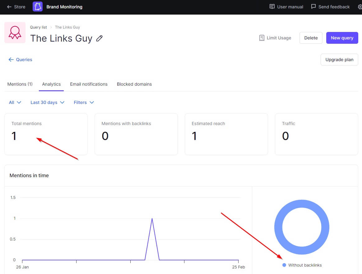This screenshot has height=274, width=362.
Task: Select the Analytics tab
Action: pyautogui.click(x=51, y=84)
